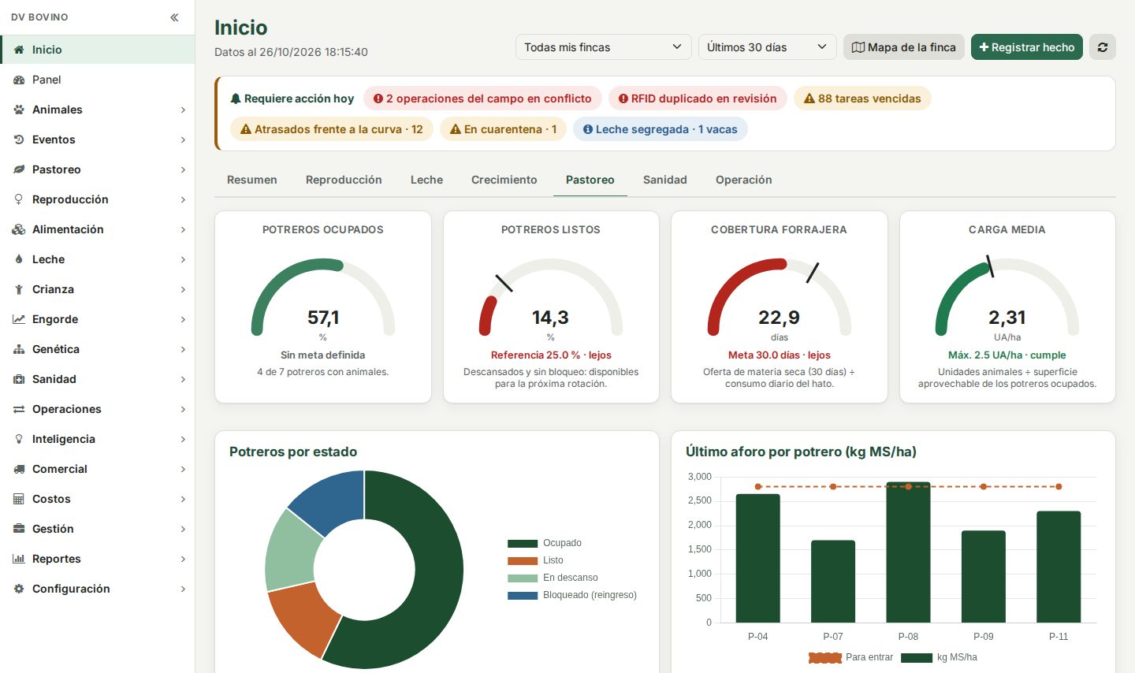Viewport: 1135px width, 673px height.
Task: Toggle the Ocupado legend entry in donut chart
Action: (x=545, y=543)
